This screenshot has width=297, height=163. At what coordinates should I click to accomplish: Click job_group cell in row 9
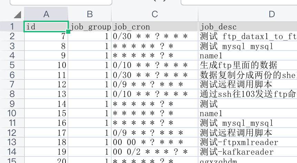pyautogui.click(x=90, y=104)
